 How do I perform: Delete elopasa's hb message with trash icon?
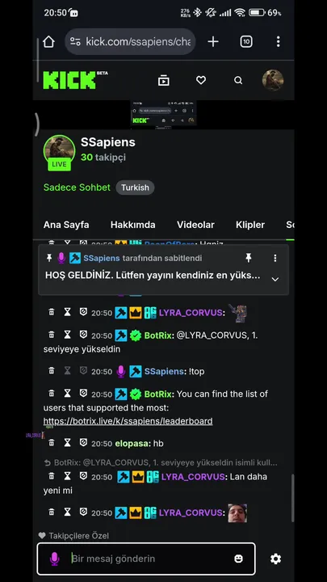pyautogui.click(x=52, y=442)
